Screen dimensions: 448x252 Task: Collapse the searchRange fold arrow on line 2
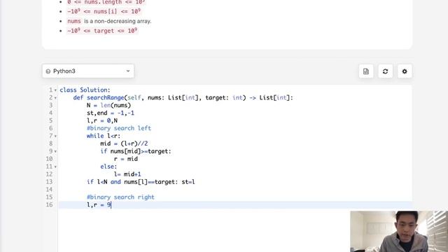click(x=55, y=98)
